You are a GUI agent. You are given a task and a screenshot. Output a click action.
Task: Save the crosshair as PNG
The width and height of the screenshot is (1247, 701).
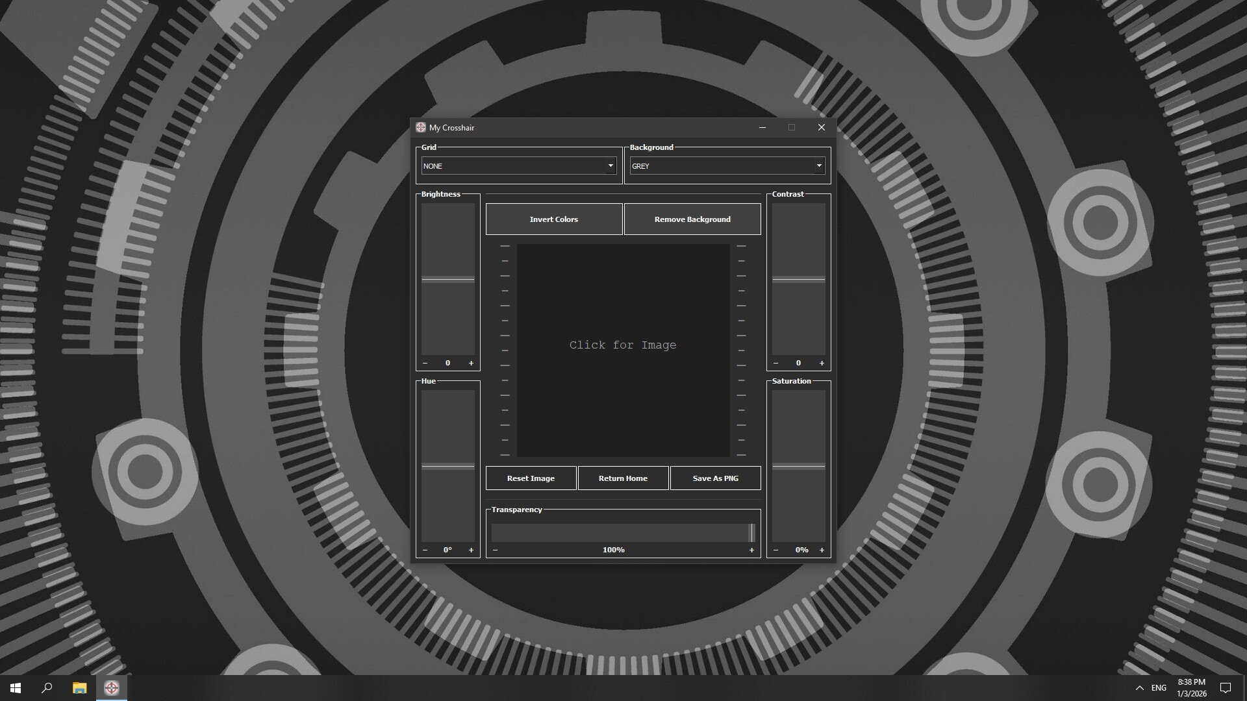[714, 478]
